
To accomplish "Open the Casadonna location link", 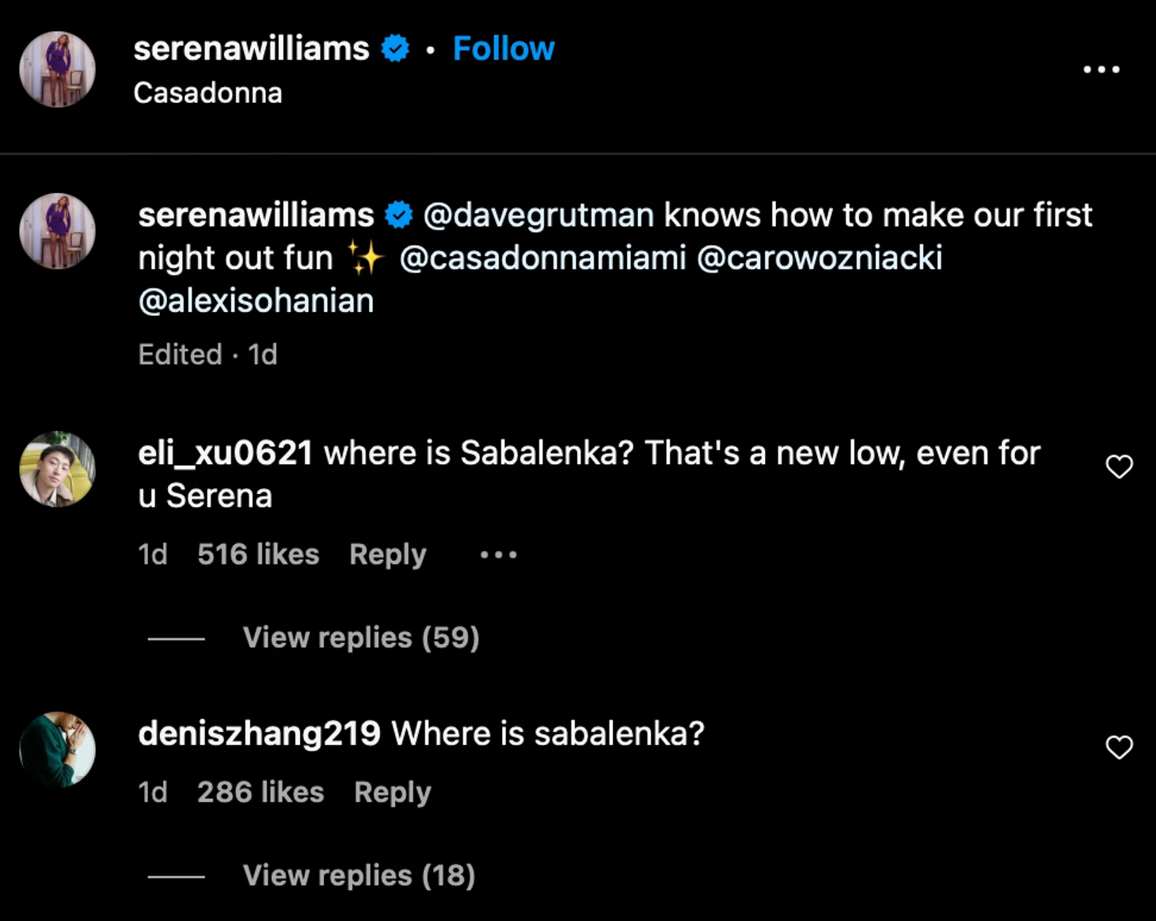I will click(207, 93).
